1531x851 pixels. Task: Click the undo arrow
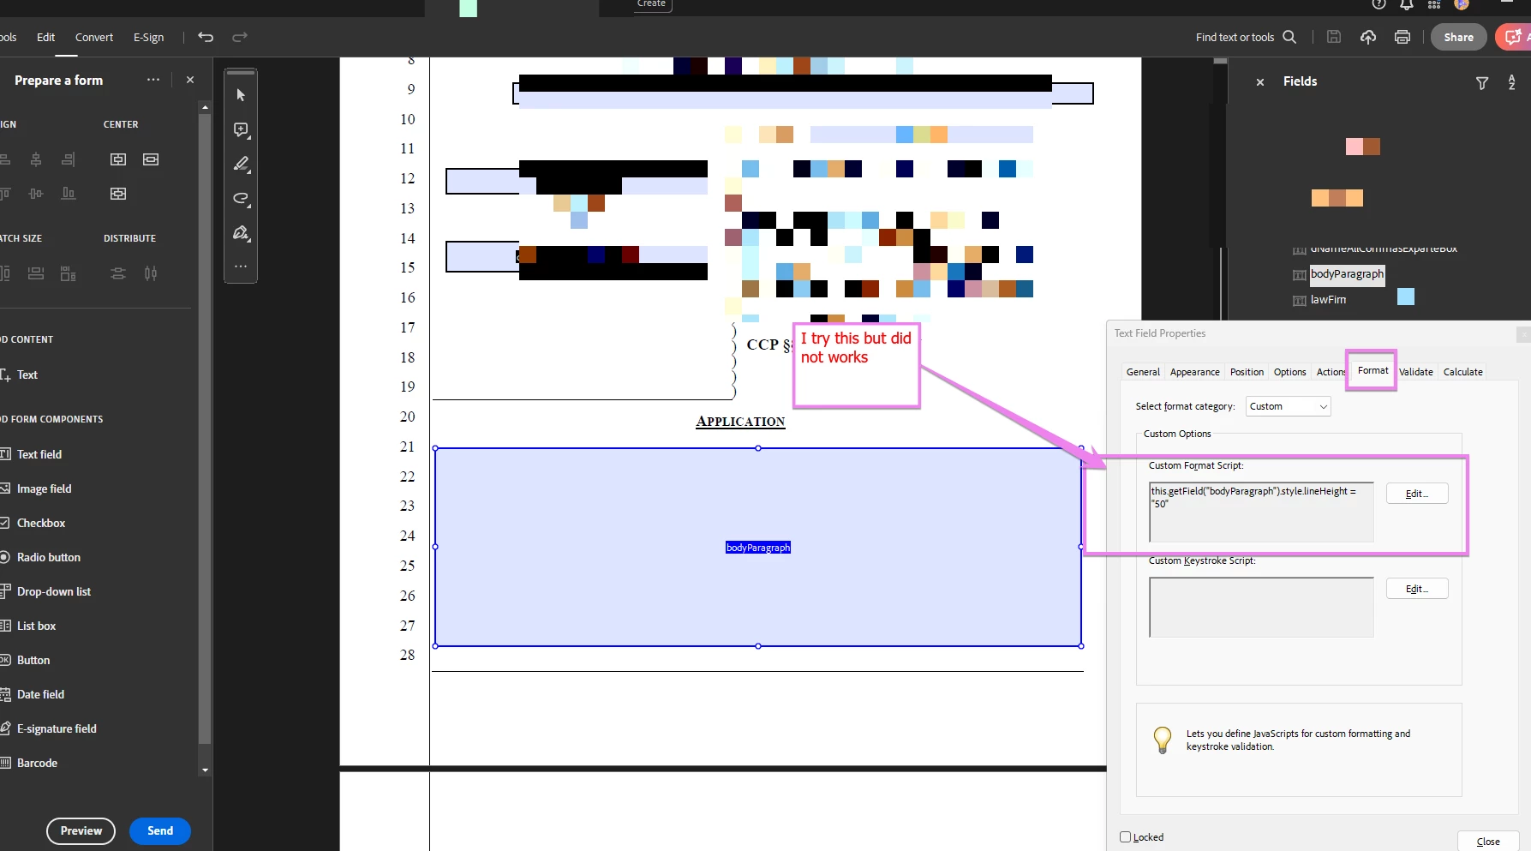click(x=206, y=37)
